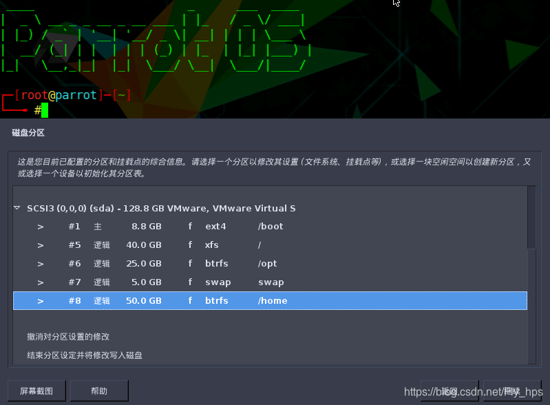Click the 8.8 GB size of partition #1
The width and height of the screenshot is (550, 405).
tap(146, 227)
